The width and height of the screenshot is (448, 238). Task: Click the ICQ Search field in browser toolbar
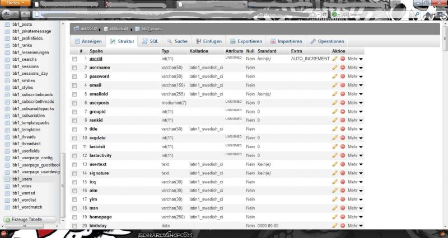(358, 14)
